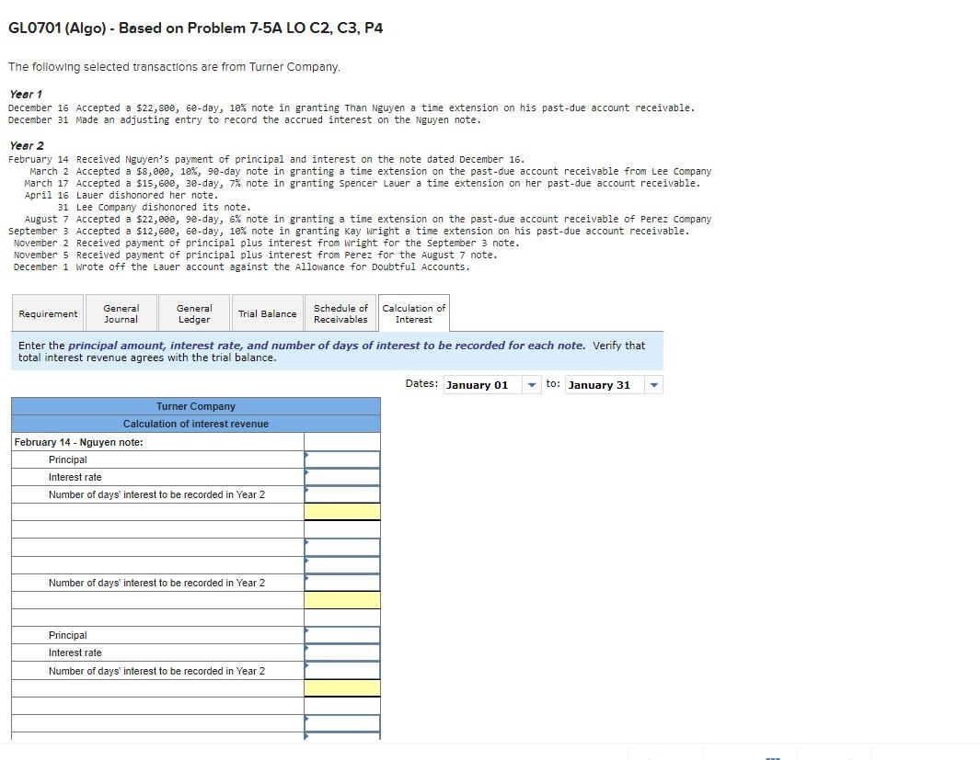The width and height of the screenshot is (980, 760).
Task: Click Nguyen note number of days input cell
Action: [342, 494]
